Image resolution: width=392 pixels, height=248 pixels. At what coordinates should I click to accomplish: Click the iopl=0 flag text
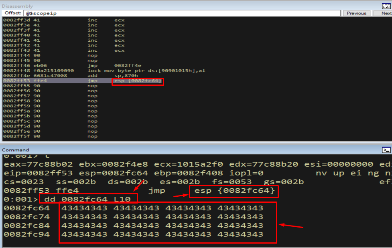coord(246,173)
